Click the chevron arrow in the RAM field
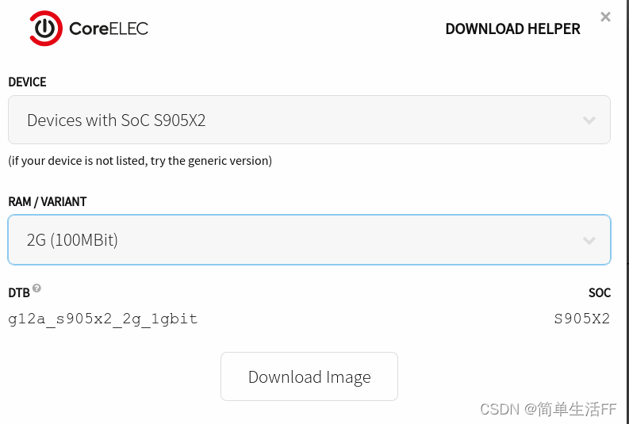Viewport: 629px width, 424px height. [x=589, y=240]
